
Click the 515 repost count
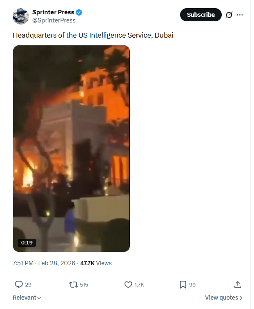click(84, 284)
